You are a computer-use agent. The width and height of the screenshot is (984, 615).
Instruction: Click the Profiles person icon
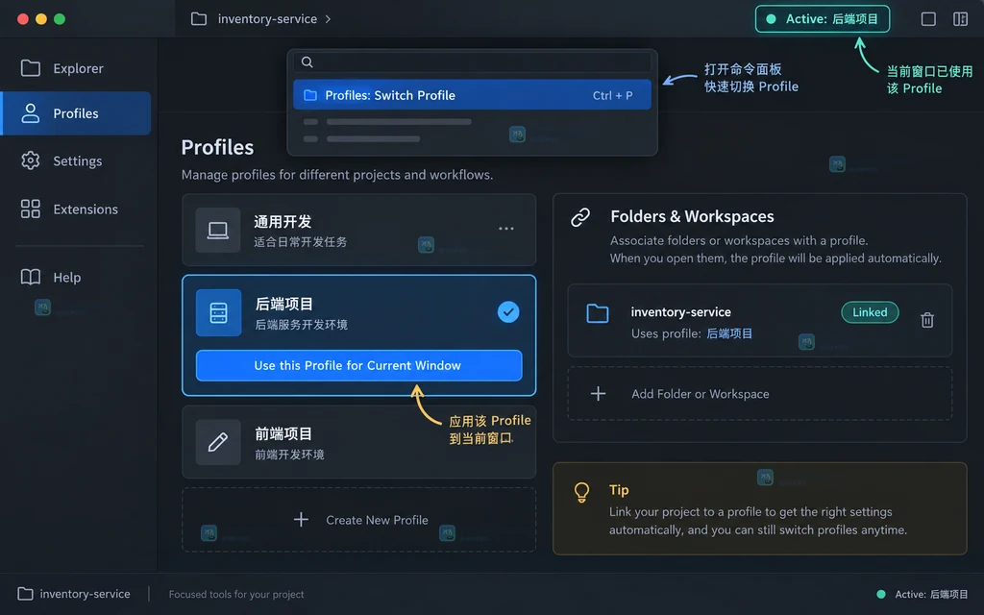click(30, 113)
